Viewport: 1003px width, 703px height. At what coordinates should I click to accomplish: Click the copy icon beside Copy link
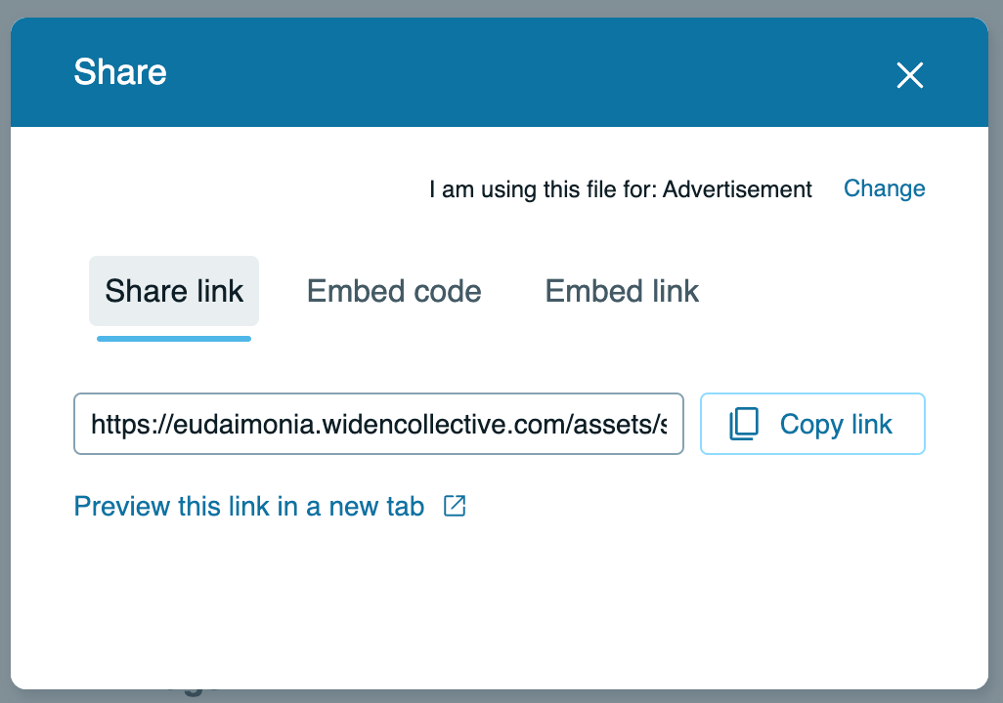tap(744, 424)
